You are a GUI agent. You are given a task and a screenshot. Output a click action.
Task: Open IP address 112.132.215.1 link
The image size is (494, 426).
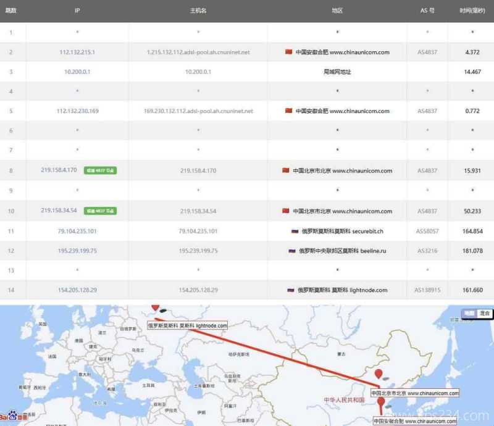coord(77,52)
